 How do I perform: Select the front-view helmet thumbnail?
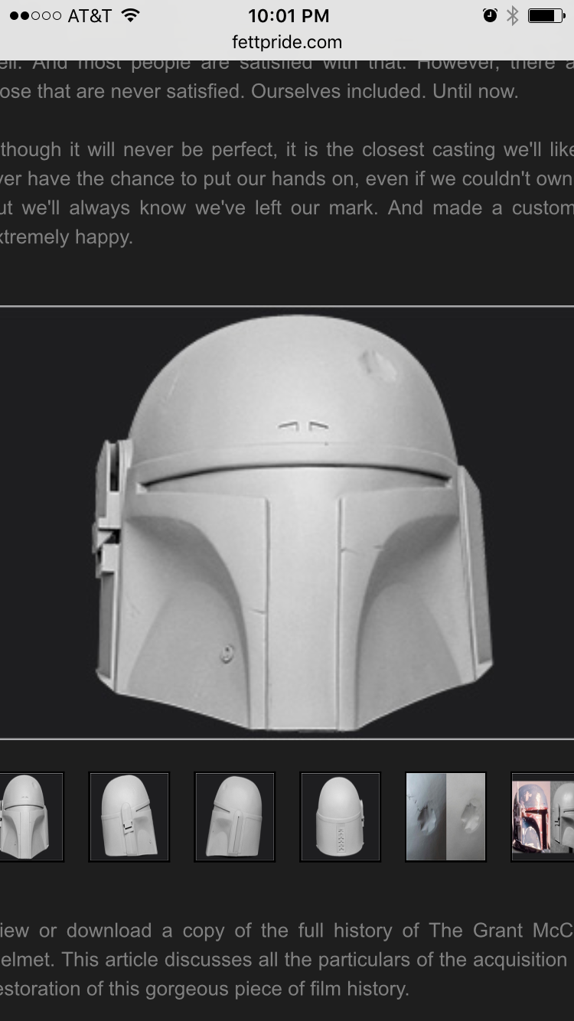point(31,817)
